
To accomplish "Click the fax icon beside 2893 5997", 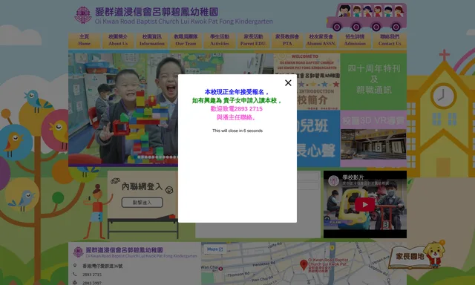I will tap(75, 283).
